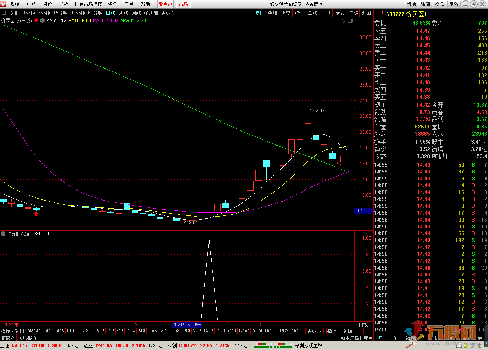Select the 月线 monthly period
Image resolution: width=488 pixels, height=350 pixels.
point(136,13)
